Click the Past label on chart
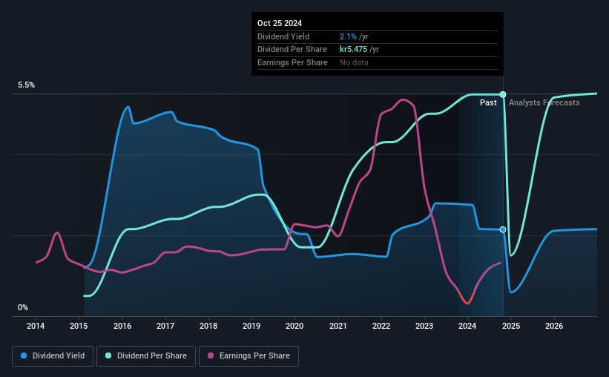 (488, 102)
